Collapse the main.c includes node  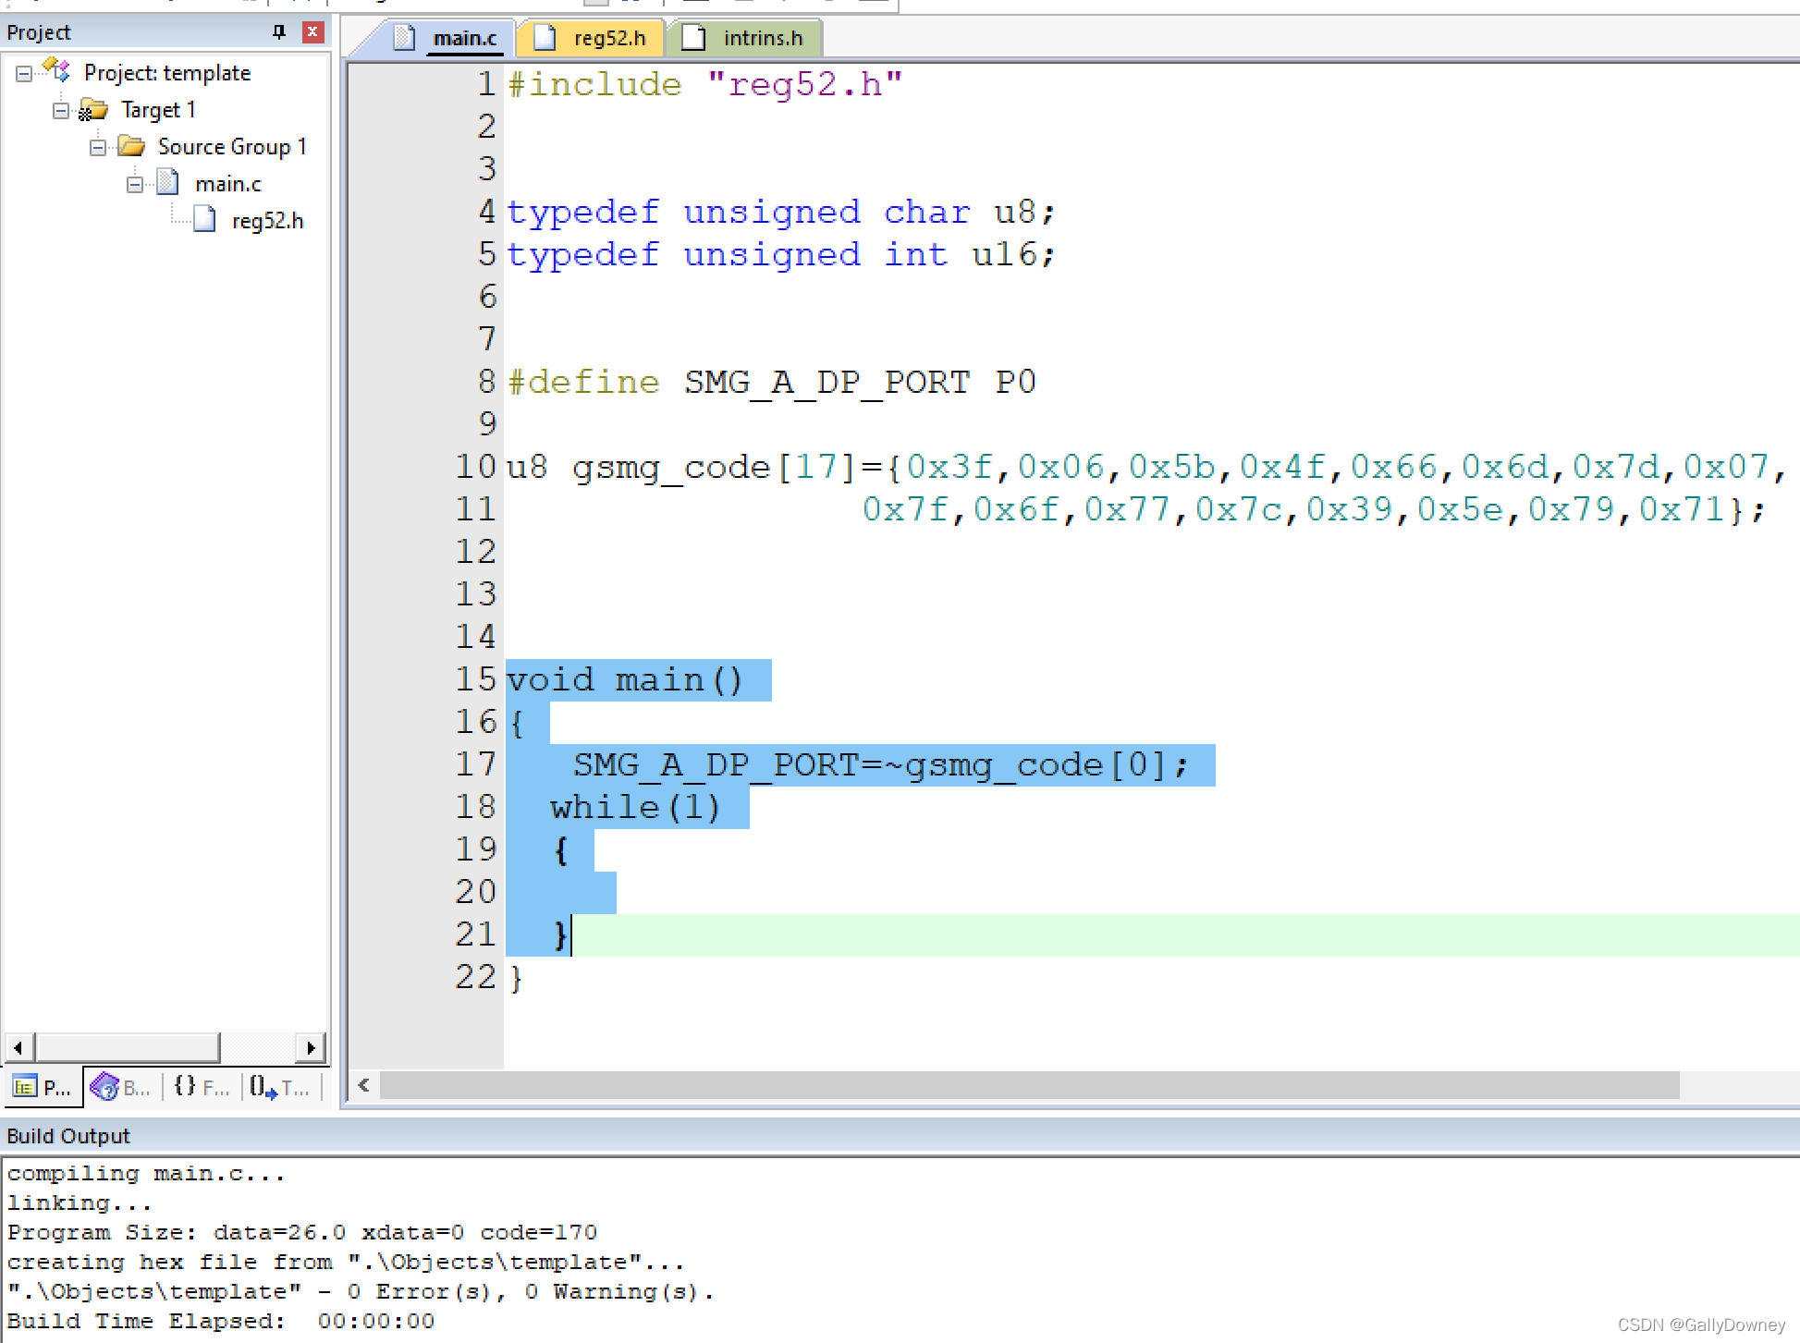[135, 184]
